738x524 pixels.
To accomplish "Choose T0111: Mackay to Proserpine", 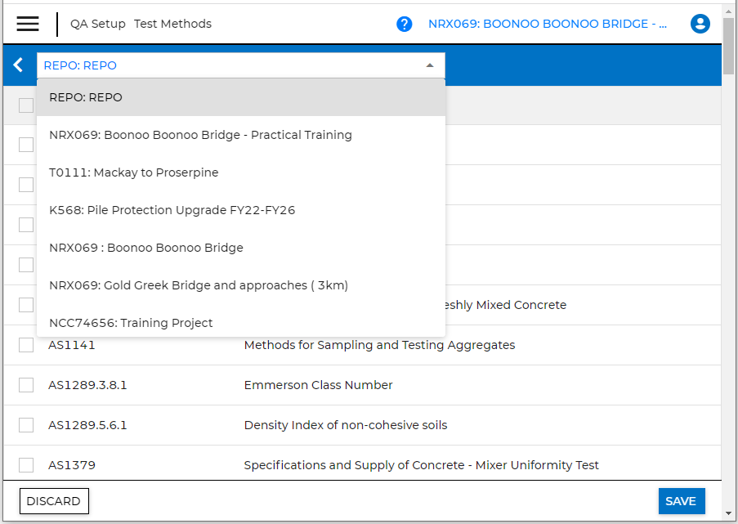I will (241, 172).
